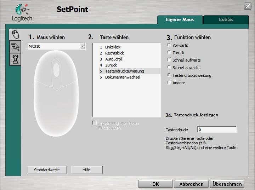Click into the Tastendruck input field

[217, 130]
